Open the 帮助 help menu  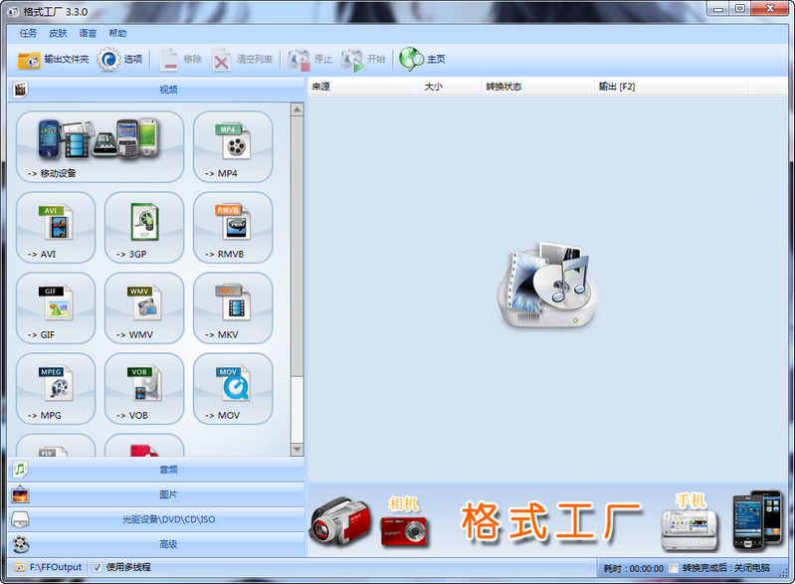(117, 34)
